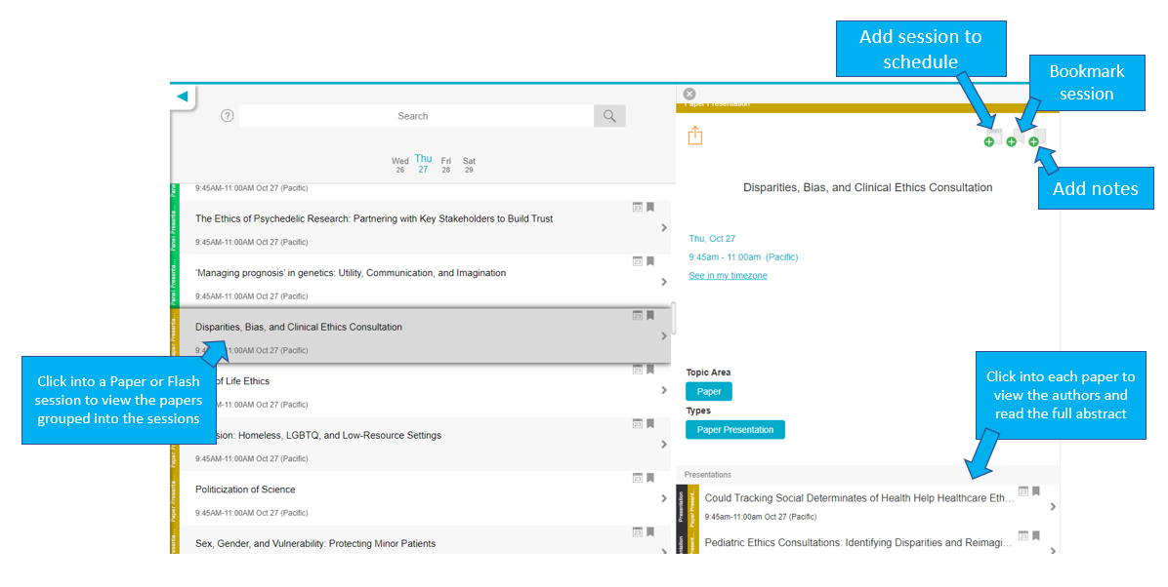1168x587 pixels.
Task: Select 'Disparities, Bias, and Clinical Ethics Consultation' list title
Action: pos(299,328)
